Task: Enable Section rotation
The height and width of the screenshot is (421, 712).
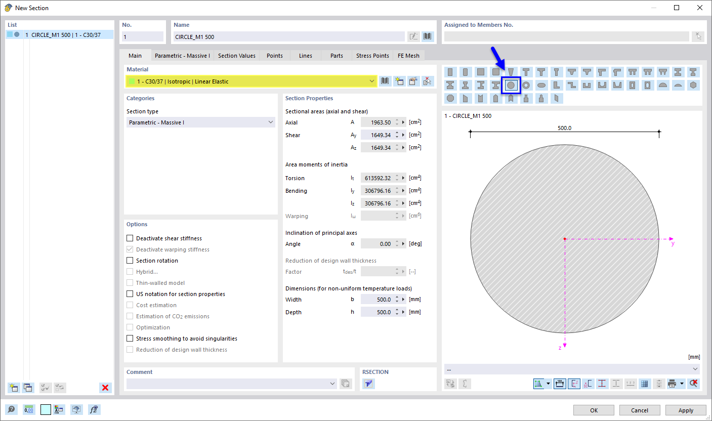Action: pos(129,260)
